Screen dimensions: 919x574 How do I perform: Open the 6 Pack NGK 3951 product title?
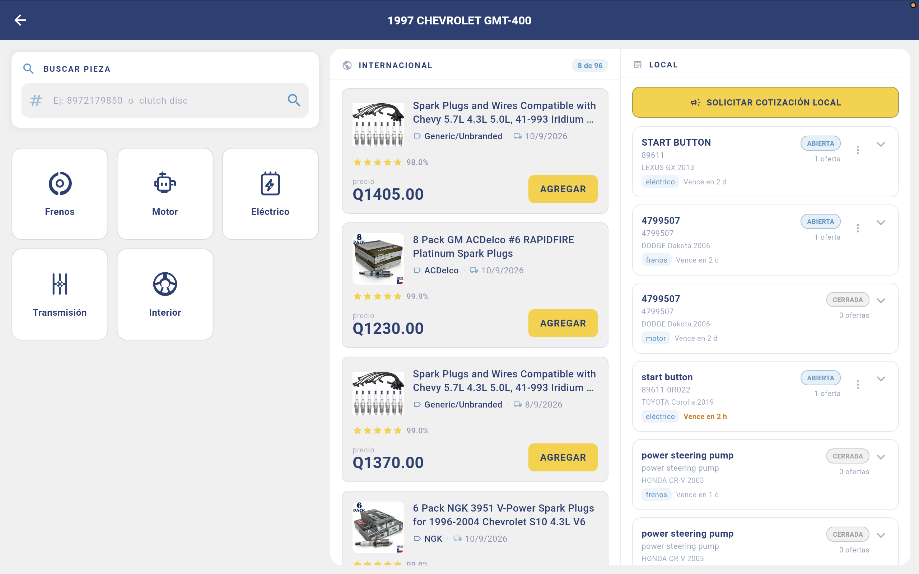[504, 515]
